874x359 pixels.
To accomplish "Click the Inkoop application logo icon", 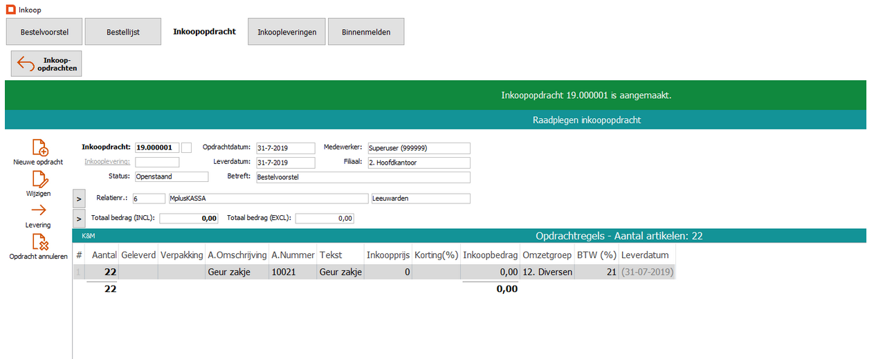I will [10, 9].
